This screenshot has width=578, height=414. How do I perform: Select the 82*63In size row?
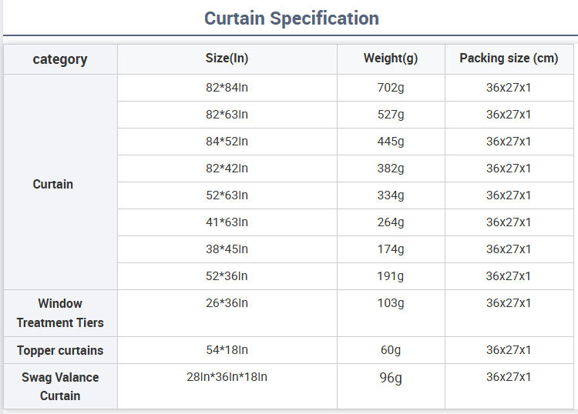pos(227,115)
